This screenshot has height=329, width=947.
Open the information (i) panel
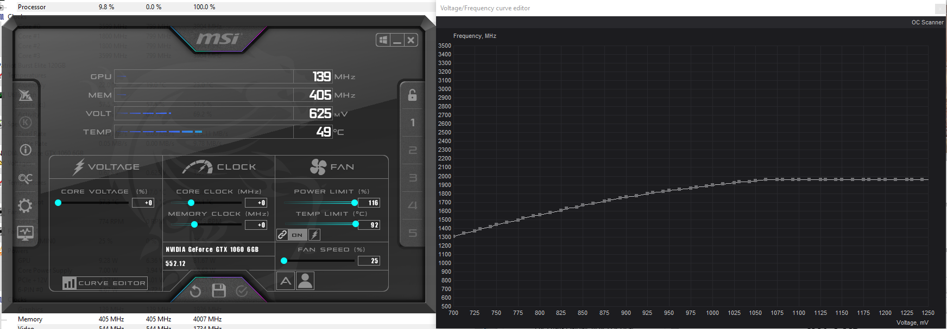coord(26,150)
